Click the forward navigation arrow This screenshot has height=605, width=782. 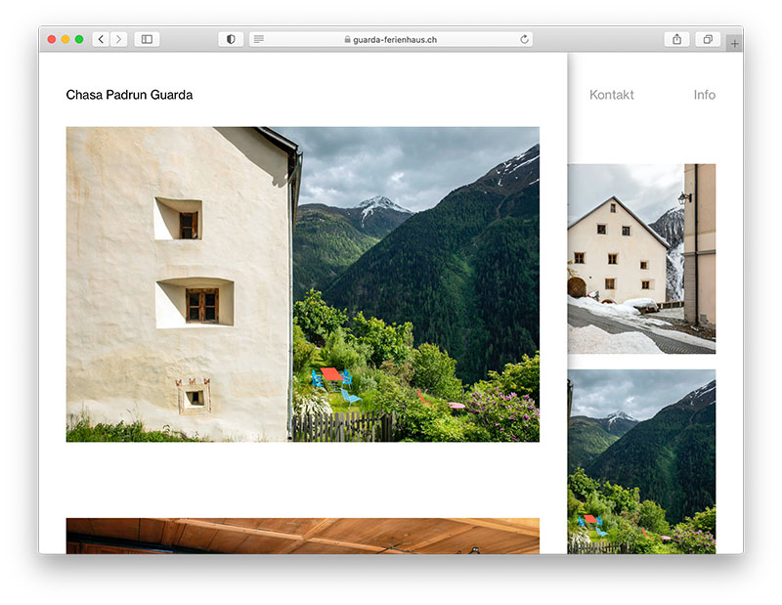(x=119, y=39)
